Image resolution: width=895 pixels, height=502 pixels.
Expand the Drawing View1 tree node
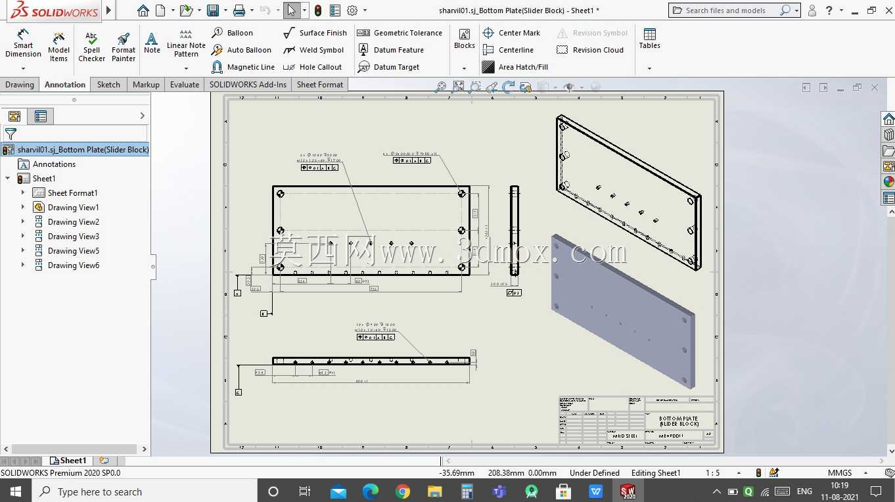pos(23,207)
